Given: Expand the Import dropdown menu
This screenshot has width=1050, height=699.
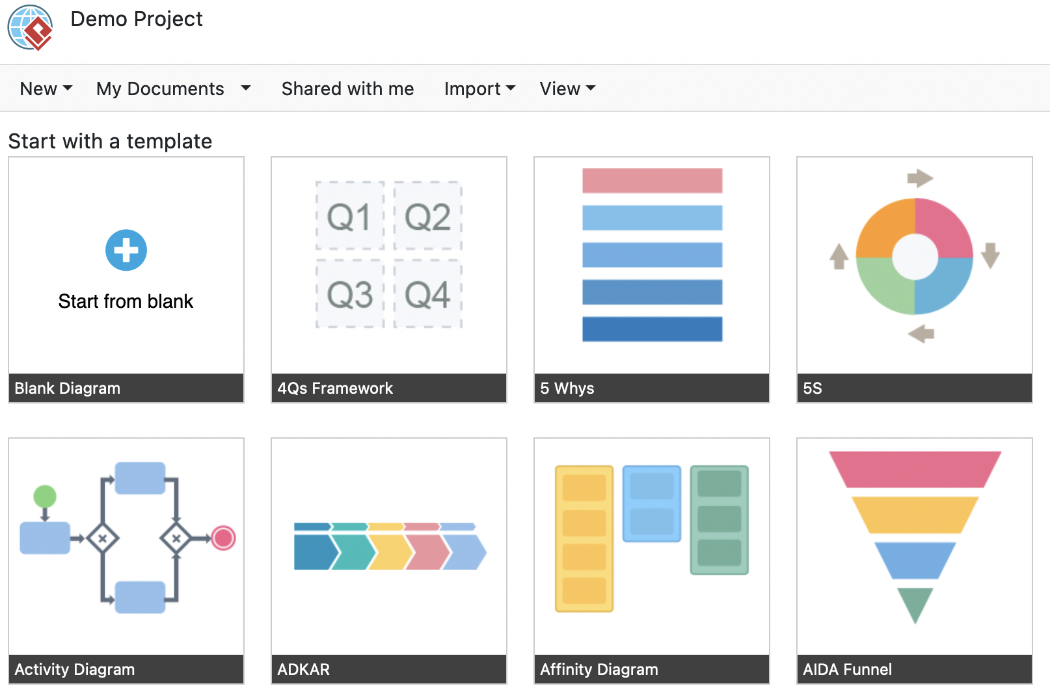Looking at the screenshot, I should (x=479, y=89).
